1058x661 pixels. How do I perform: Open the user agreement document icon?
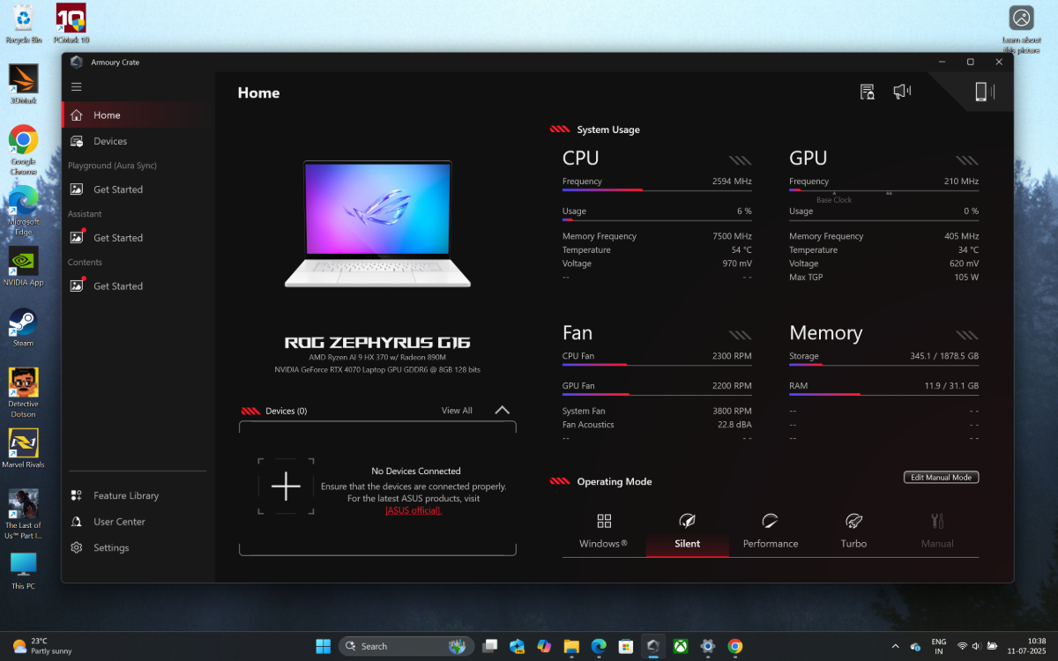tap(867, 91)
